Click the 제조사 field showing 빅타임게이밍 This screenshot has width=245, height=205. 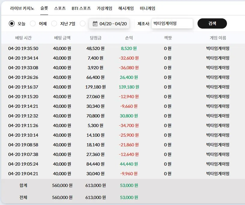click(x=172, y=23)
